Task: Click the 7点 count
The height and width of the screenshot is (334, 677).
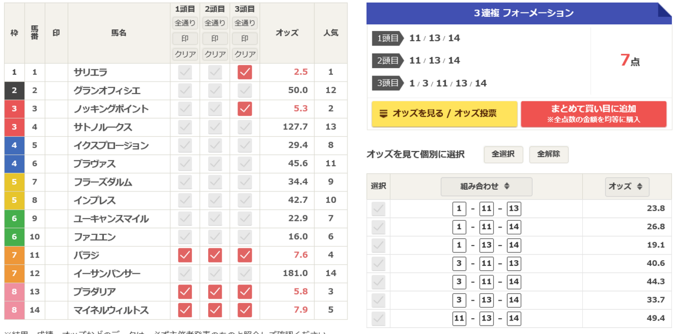Action: 630,60
